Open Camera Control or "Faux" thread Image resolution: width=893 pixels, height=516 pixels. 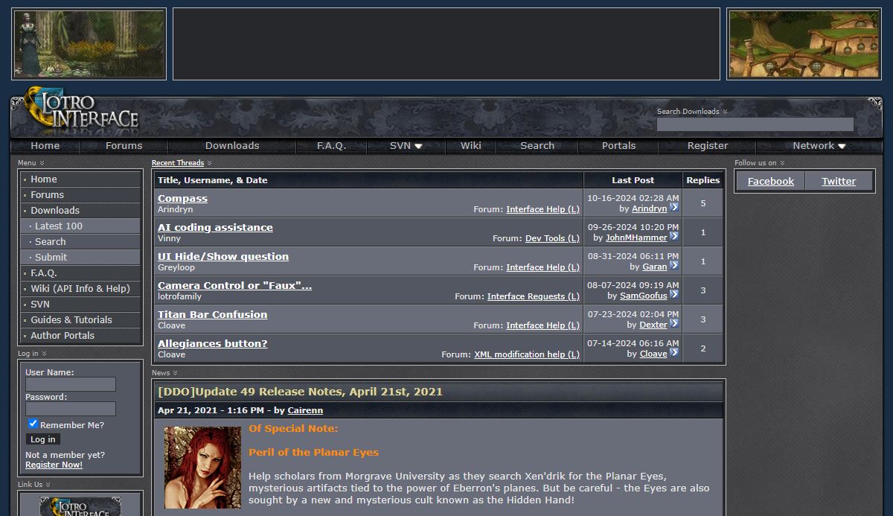tap(234, 285)
